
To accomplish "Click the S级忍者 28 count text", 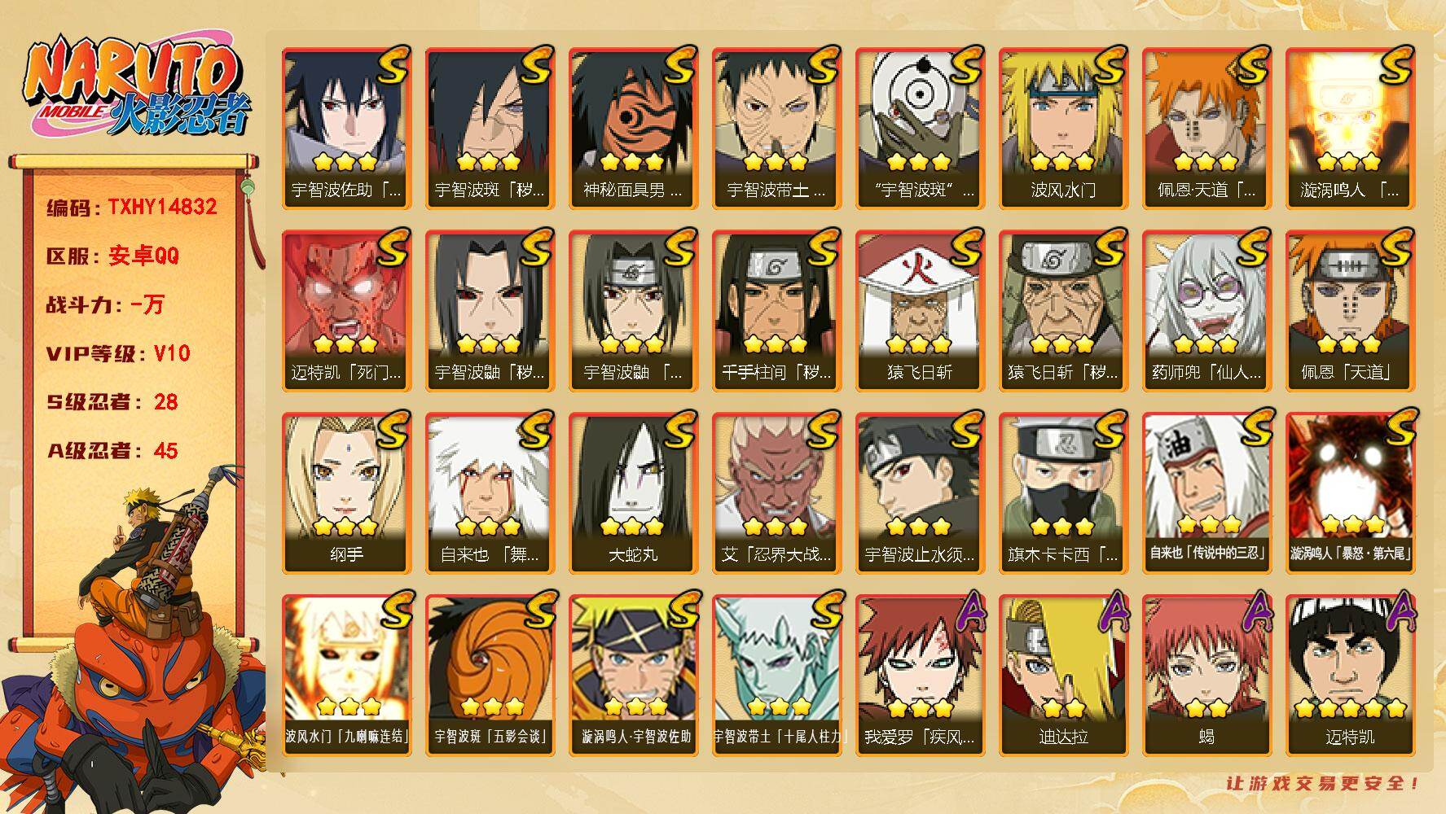I will 112,402.
